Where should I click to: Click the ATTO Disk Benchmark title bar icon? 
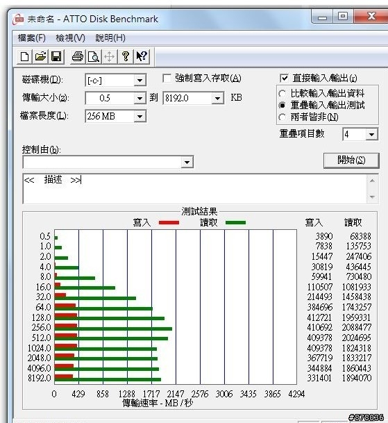tap(18, 19)
